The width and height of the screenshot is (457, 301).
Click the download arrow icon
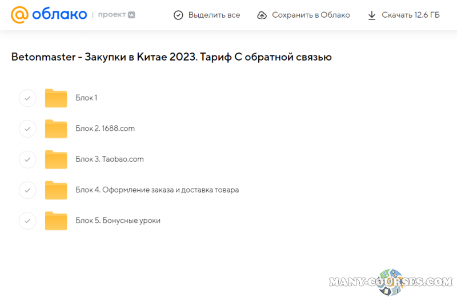[372, 15]
